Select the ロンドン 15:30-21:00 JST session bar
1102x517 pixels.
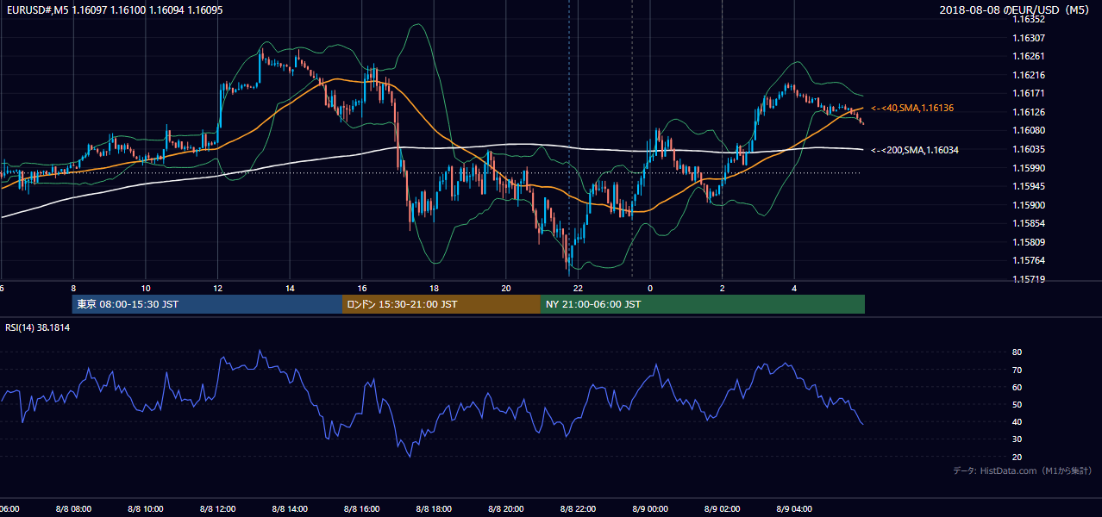click(441, 304)
